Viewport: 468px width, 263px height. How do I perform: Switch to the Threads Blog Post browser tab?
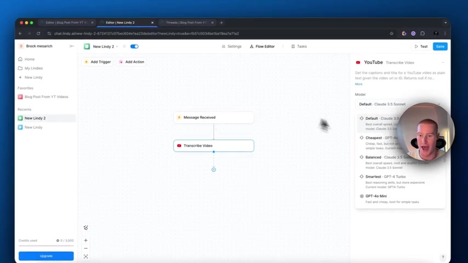(x=186, y=22)
